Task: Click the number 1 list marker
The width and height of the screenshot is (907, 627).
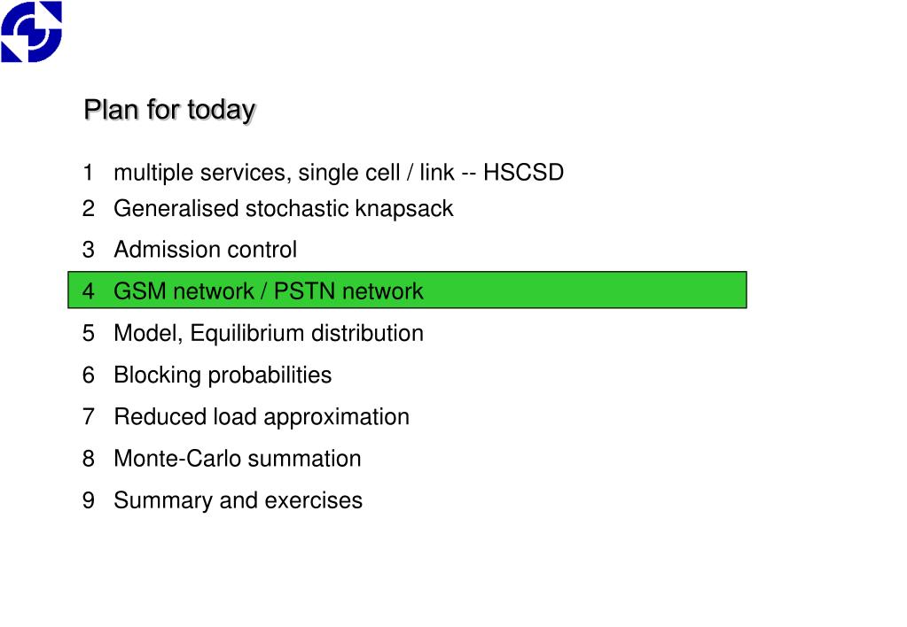Action: click(88, 173)
